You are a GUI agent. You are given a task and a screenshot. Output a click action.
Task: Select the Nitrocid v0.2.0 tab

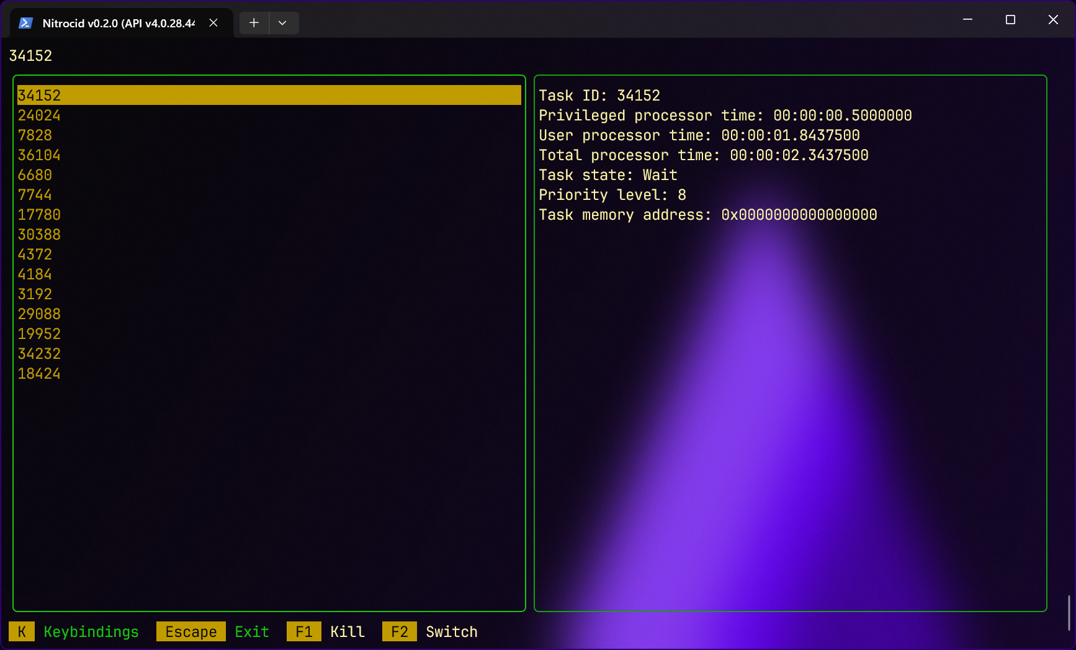(x=118, y=23)
